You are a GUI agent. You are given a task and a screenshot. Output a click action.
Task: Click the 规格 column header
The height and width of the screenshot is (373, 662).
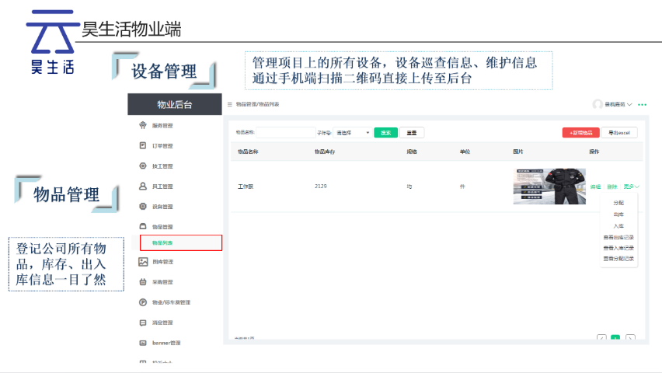click(412, 152)
